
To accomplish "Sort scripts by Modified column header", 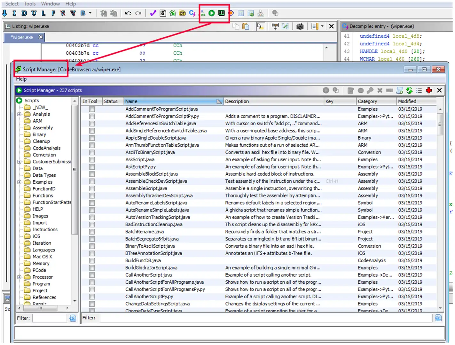I will [x=416, y=101].
